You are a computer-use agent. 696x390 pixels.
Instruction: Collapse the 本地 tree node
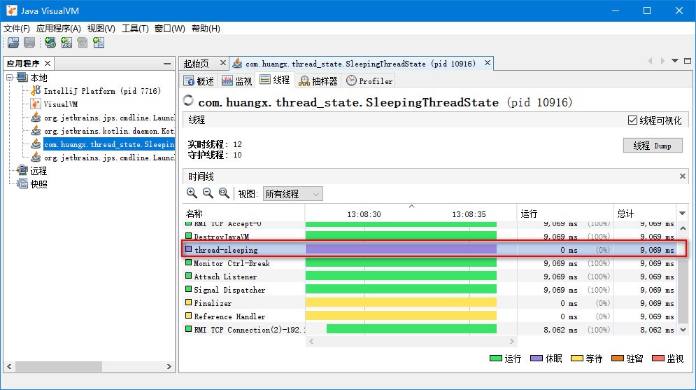tap(10, 77)
